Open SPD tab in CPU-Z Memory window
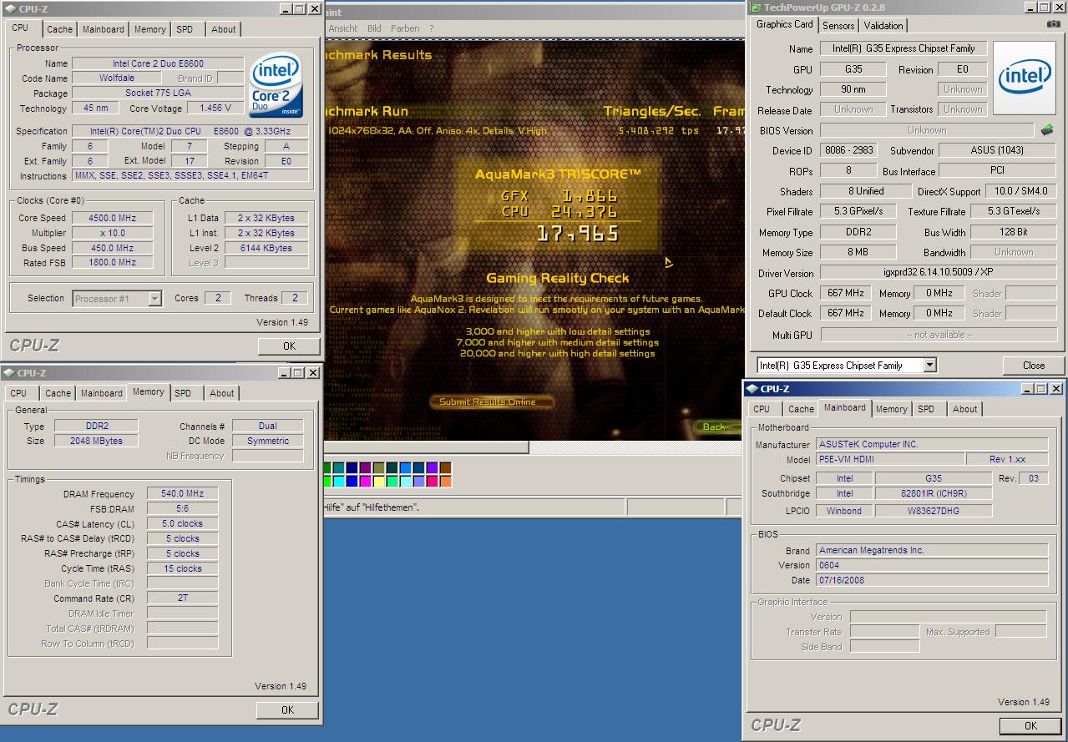1068x742 pixels. 183,393
